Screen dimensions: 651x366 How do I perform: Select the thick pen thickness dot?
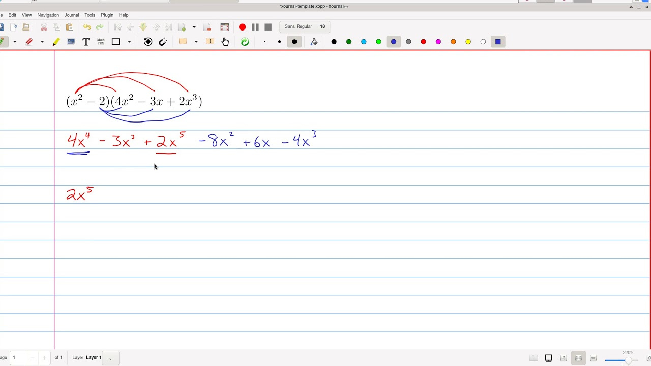click(x=294, y=42)
